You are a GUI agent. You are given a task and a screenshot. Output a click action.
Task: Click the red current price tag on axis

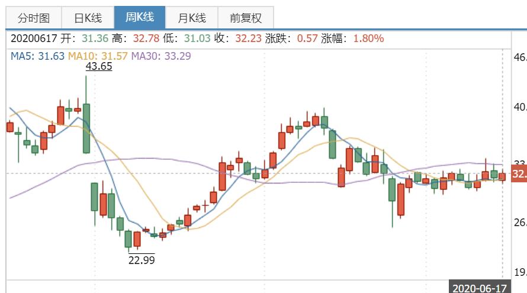[x=519, y=174]
